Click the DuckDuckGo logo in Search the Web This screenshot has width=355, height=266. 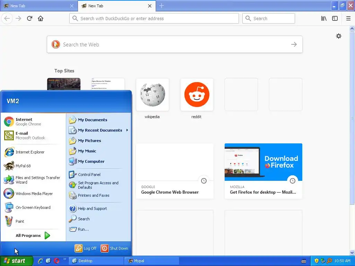(56, 44)
